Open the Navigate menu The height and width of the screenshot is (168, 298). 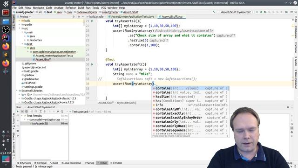38,8
